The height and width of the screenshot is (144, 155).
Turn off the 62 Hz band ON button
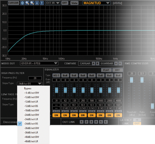pos(65,115)
